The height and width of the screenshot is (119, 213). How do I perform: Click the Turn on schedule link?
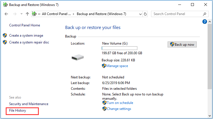[120, 103]
